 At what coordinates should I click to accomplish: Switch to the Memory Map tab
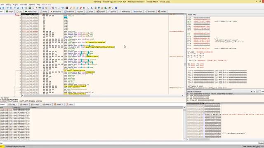31,12
